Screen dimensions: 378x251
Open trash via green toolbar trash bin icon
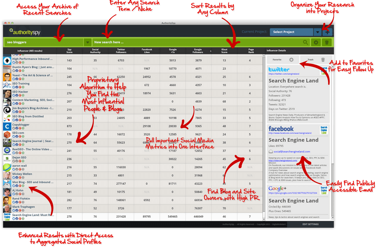326,42
